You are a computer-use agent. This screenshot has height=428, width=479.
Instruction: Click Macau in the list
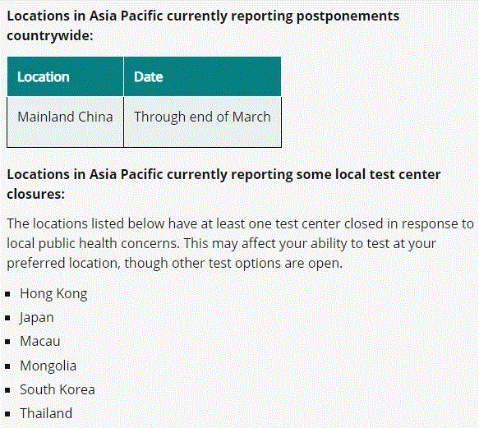[40, 341]
